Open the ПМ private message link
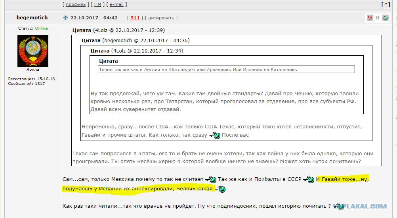This screenshot has height=218, width=397. (x=98, y=5)
